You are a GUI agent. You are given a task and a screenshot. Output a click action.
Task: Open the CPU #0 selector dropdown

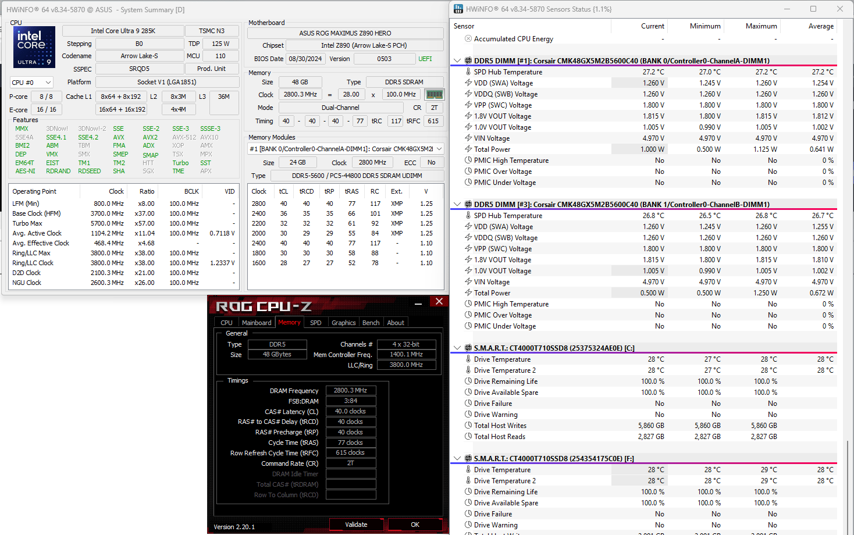pyautogui.click(x=31, y=83)
